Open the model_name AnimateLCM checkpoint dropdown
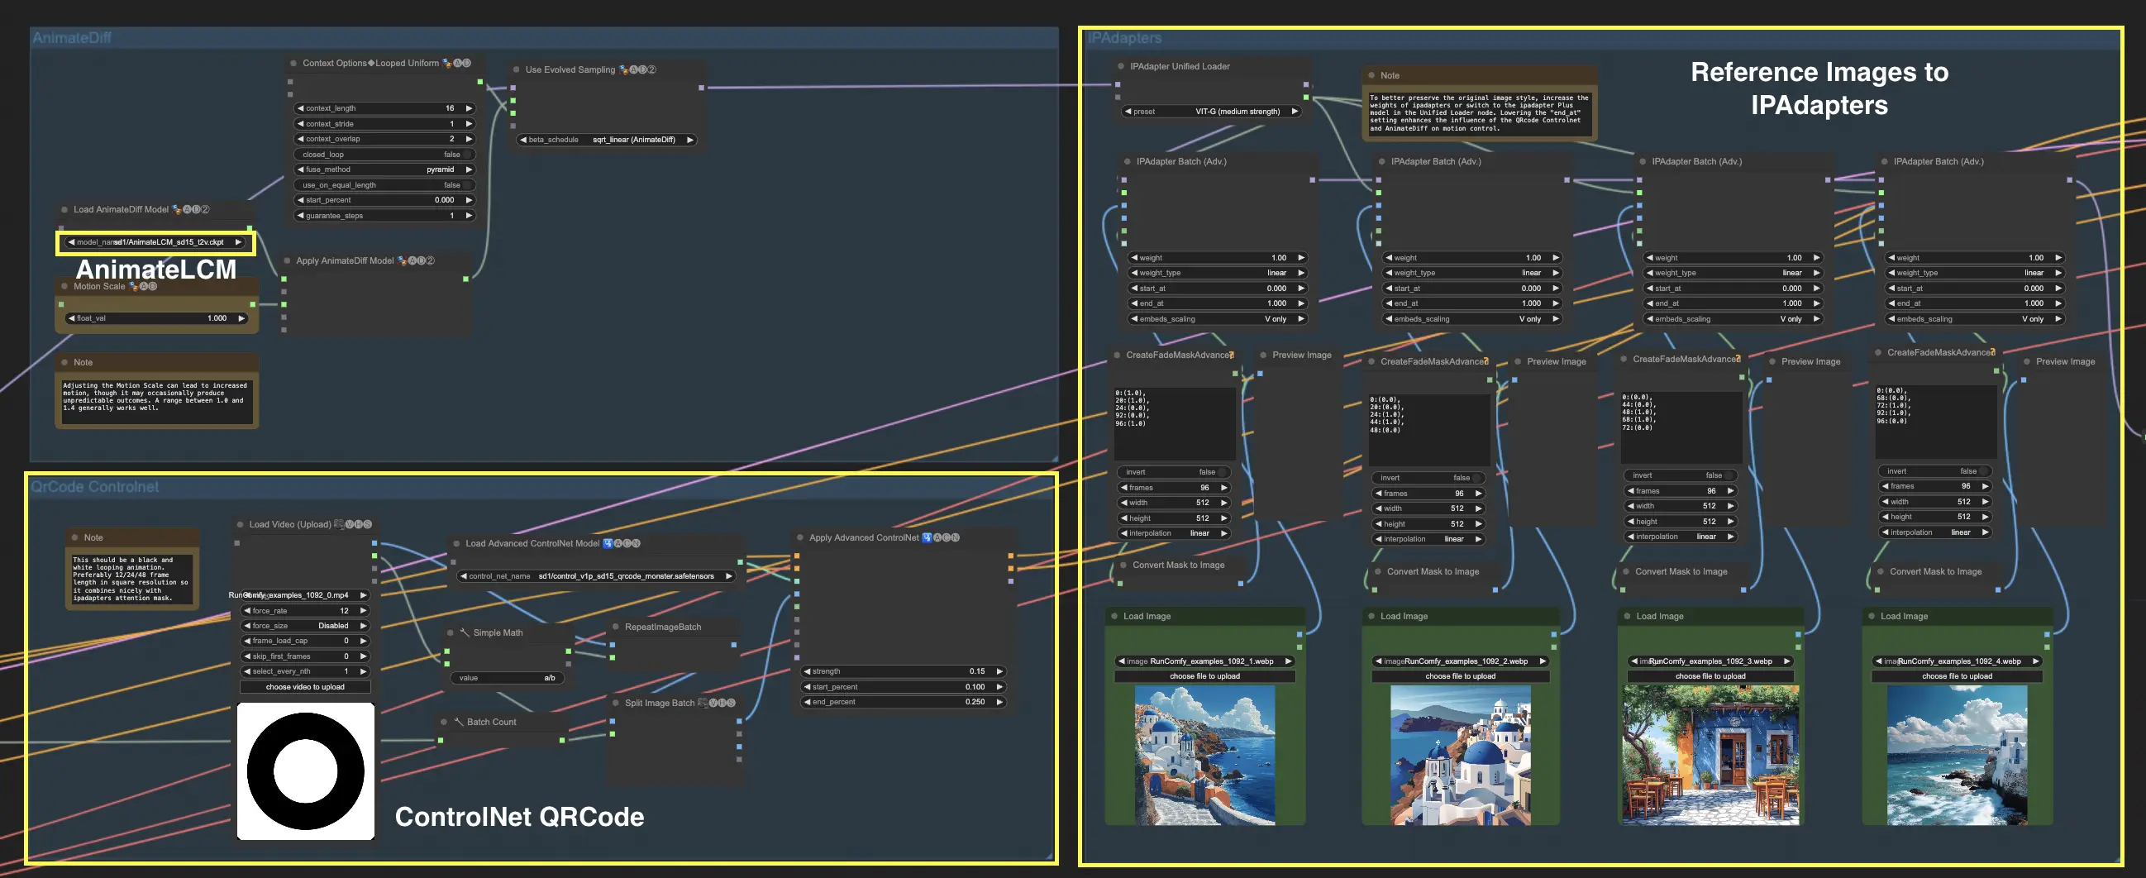 (x=155, y=242)
